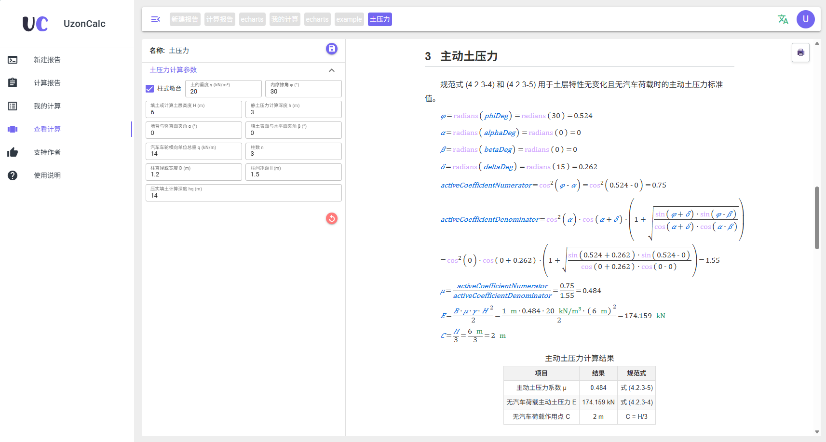
Task: Click the terminal icon for 新建报告
Action: pos(13,60)
